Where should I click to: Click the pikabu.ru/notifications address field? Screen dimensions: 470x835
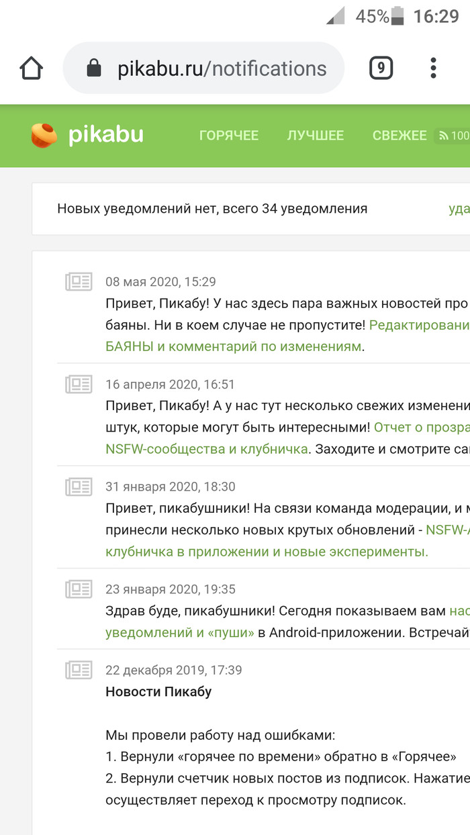pyautogui.click(x=203, y=68)
